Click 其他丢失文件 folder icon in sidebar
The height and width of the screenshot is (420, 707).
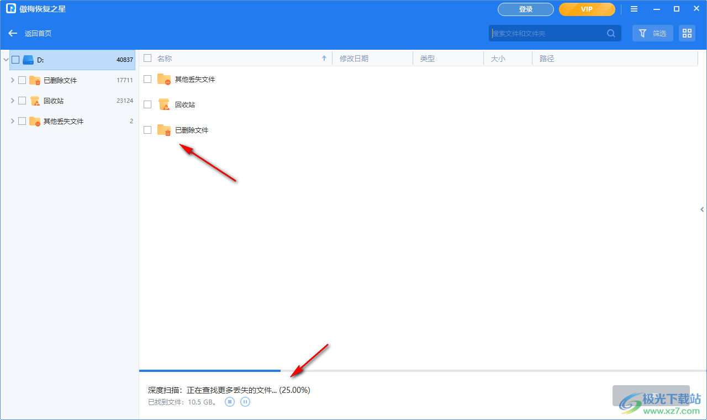click(35, 121)
